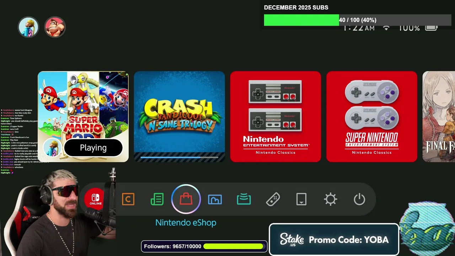Click the 100% battery percentage text
The height and width of the screenshot is (256, 455).
pyautogui.click(x=409, y=28)
